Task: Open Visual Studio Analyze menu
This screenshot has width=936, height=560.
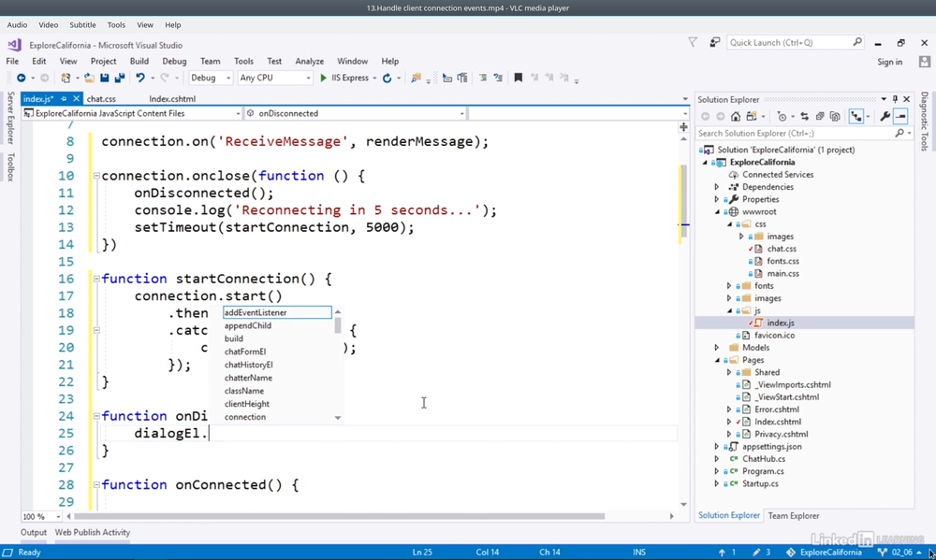Action: (309, 62)
